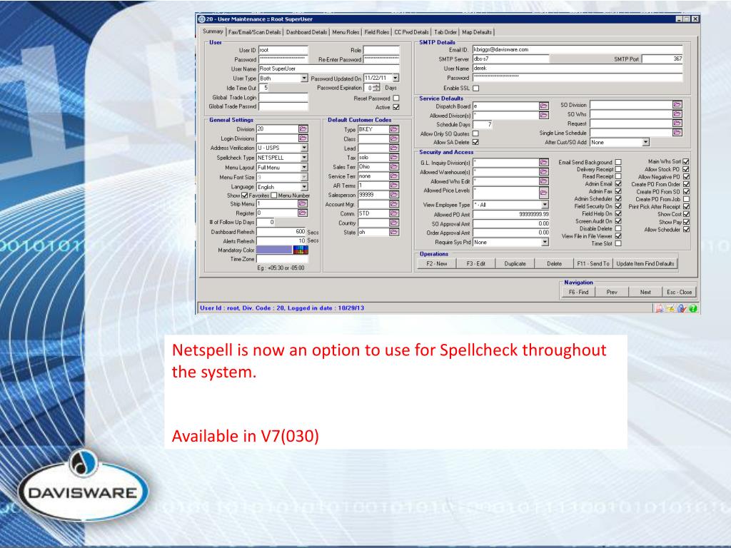
Task: Click the Next navigation button
Action: pos(645,292)
